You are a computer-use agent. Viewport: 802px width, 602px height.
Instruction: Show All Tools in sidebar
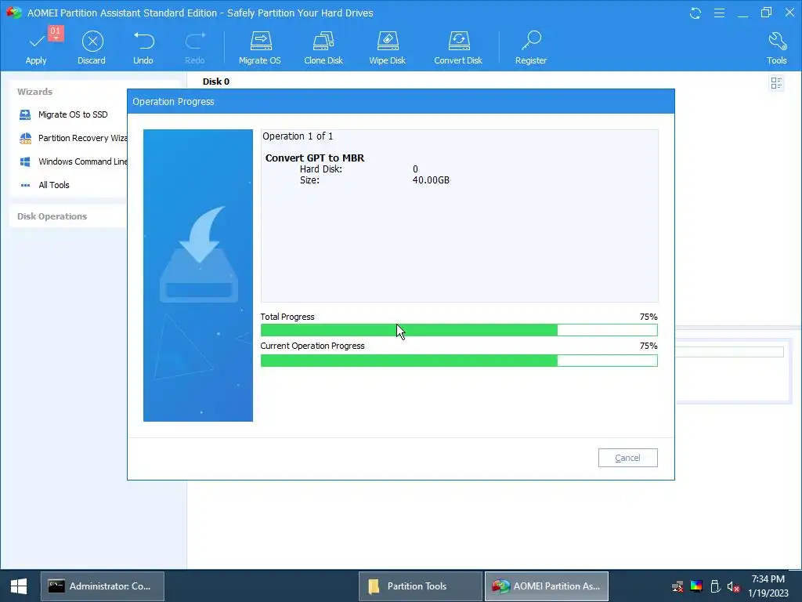pos(45,185)
